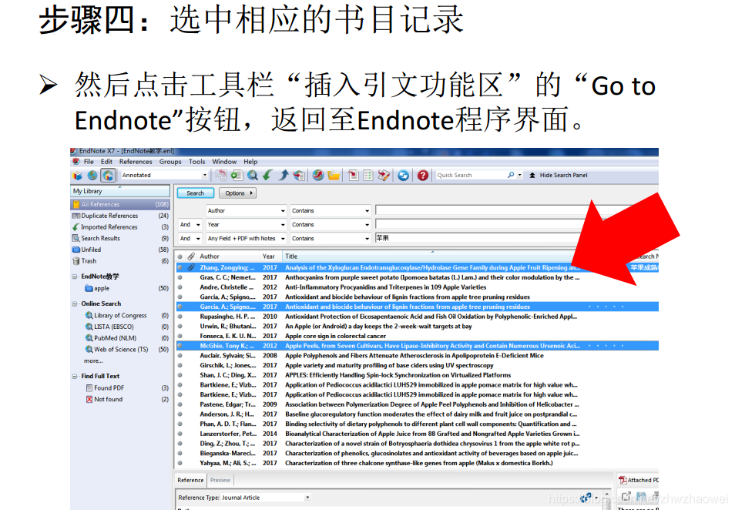Toggle read status dot for McGhie, Tony K. row

click(x=180, y=346)
